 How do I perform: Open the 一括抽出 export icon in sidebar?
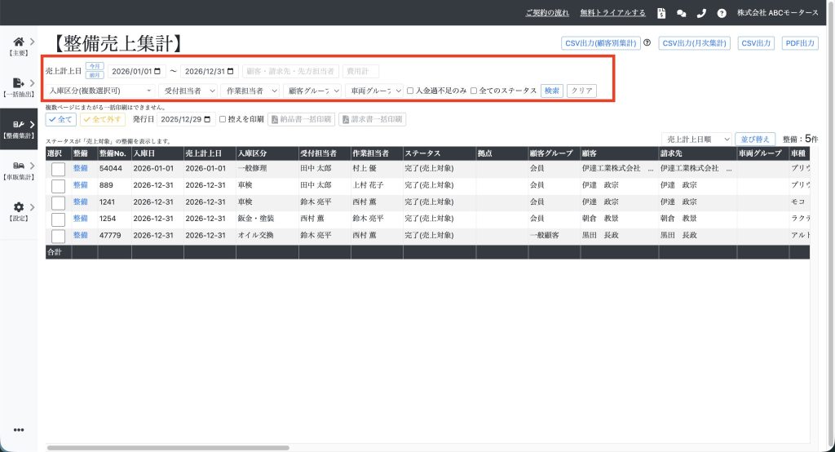[19, 83]
